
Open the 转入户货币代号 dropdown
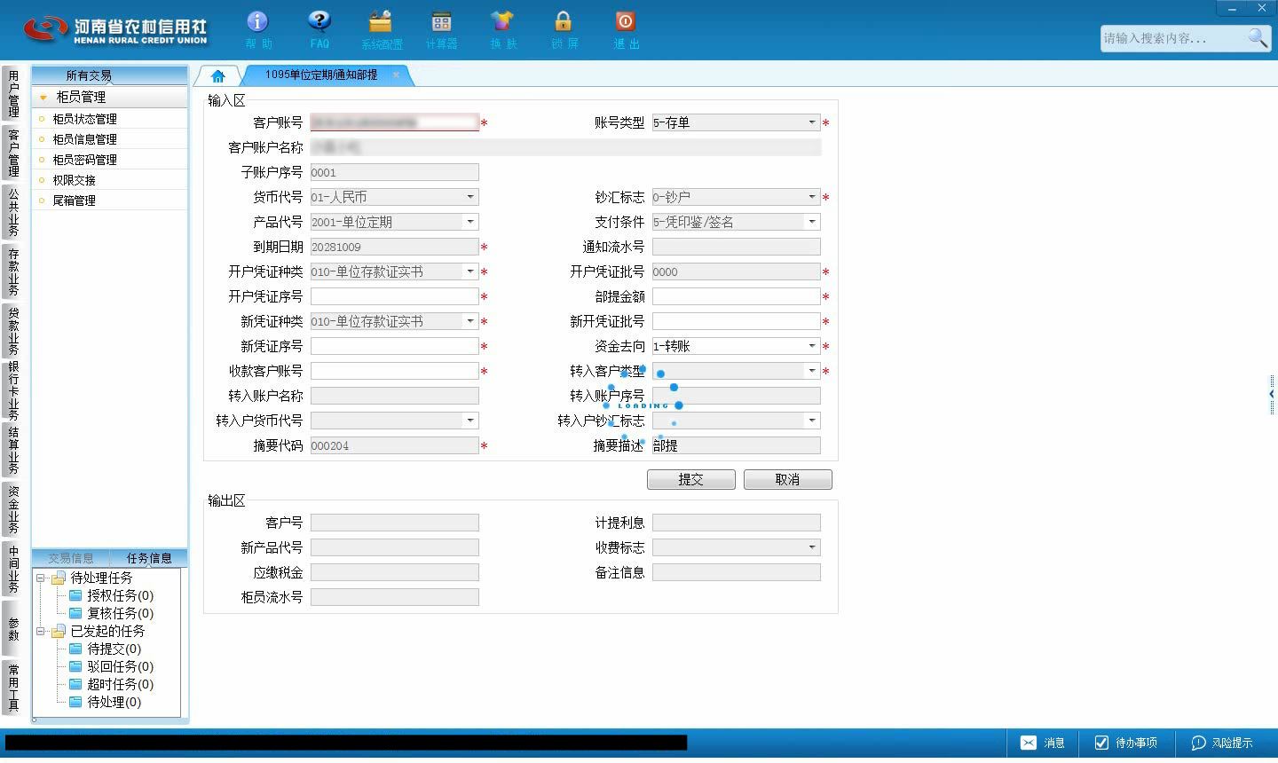point(470,421)
